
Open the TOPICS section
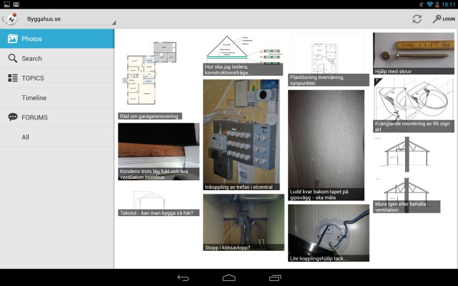pos(57,78)
